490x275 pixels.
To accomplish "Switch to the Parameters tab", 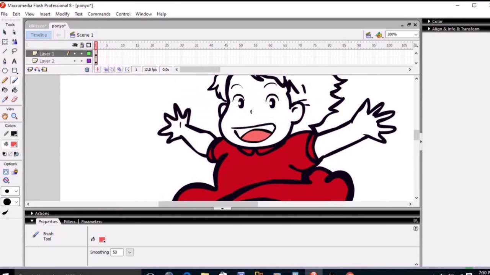I will pos(91,222).
